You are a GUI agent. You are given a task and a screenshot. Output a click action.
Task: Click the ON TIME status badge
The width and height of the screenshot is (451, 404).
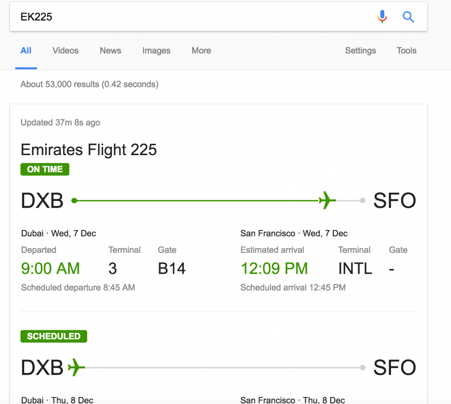pyautogui.click(x=45, y=169)
